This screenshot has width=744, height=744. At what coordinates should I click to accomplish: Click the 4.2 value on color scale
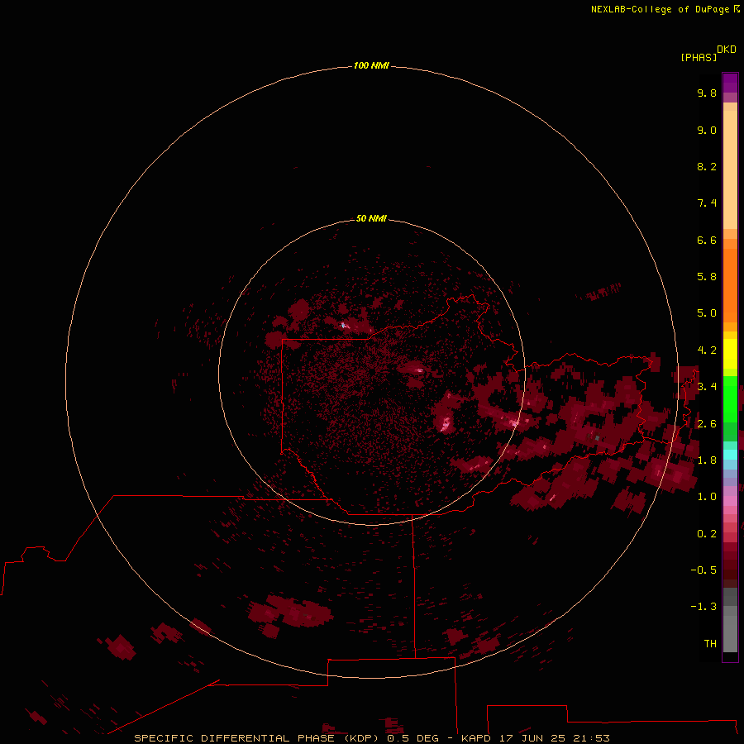coord(707,351)
